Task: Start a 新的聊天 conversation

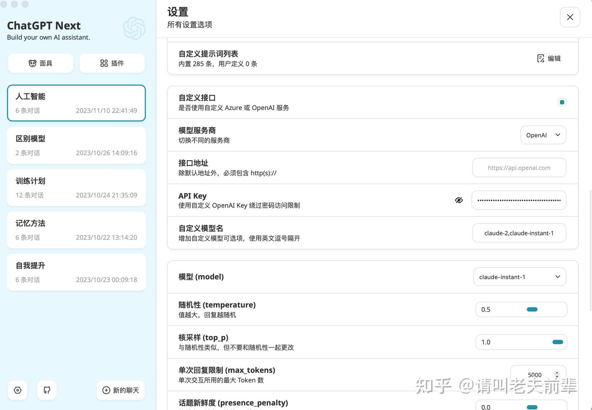Action: [120, 390]
